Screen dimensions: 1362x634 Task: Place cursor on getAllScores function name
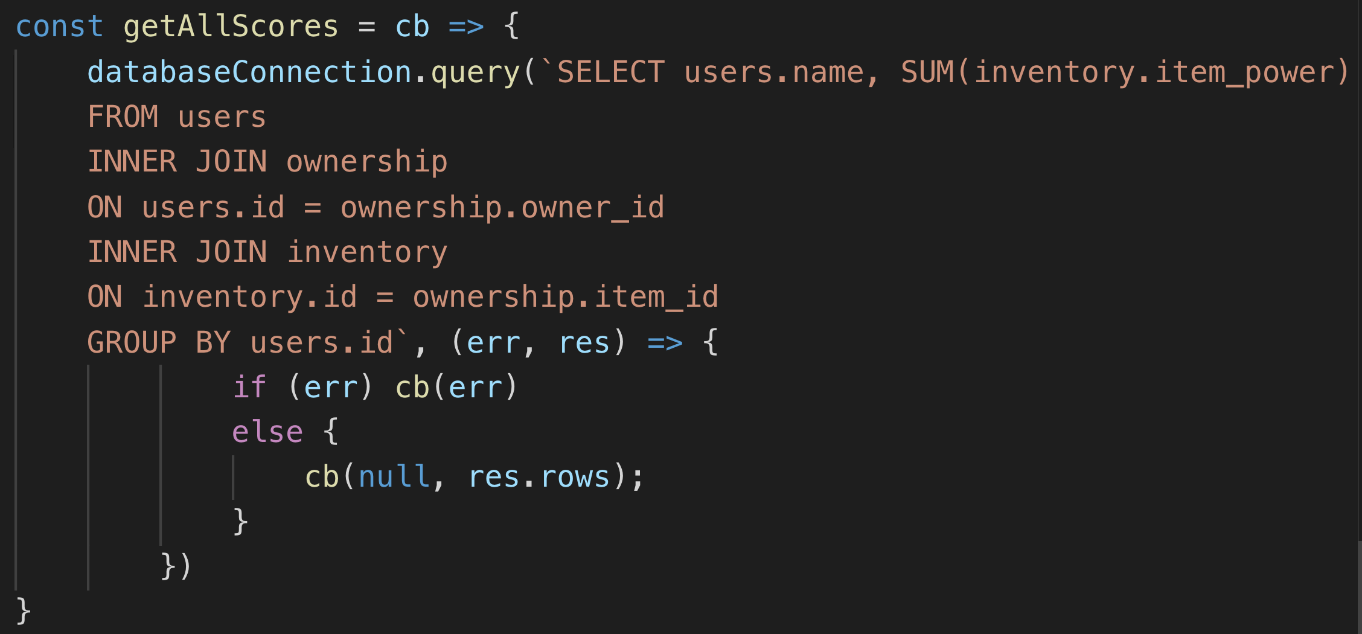(x=231, y=27)
